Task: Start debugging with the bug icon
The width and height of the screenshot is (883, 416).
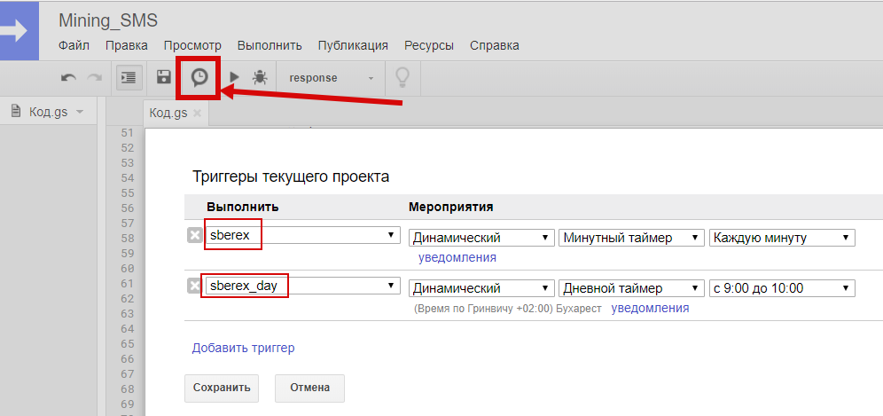Action: click(260, 77)
